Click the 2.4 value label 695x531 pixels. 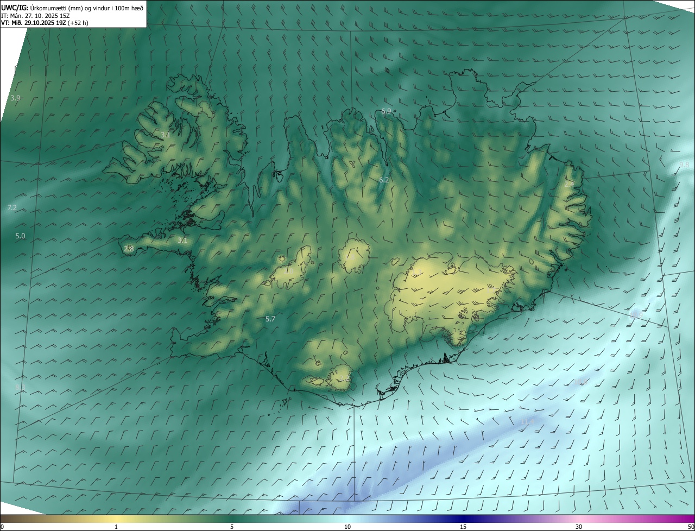(x=569, y=185)
